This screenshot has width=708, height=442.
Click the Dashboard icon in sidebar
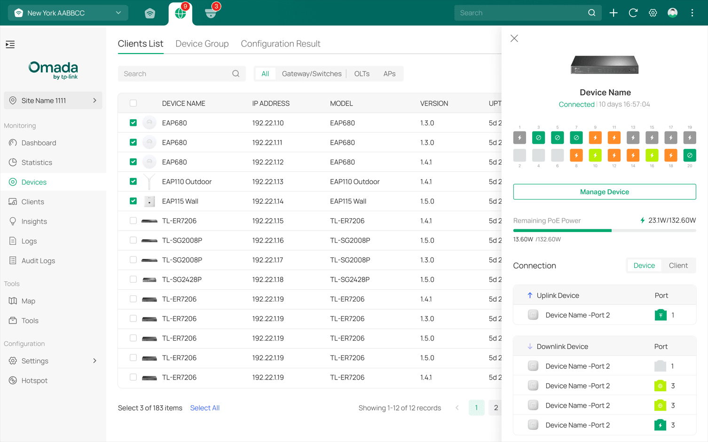[x=13, y=143]
